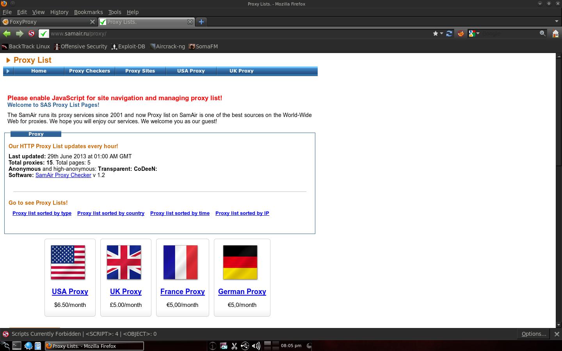Open Proxy list sorted by country
562x351 pixels.
point(111,213)
